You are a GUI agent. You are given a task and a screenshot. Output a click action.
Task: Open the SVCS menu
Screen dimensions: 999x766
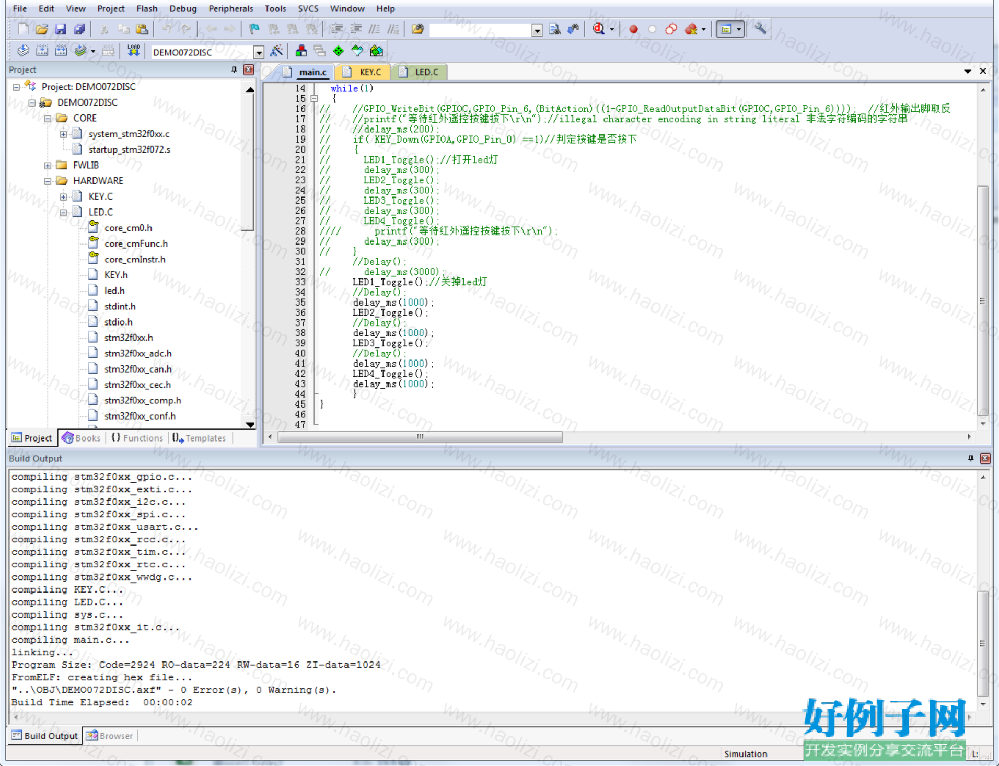[308, 8]
